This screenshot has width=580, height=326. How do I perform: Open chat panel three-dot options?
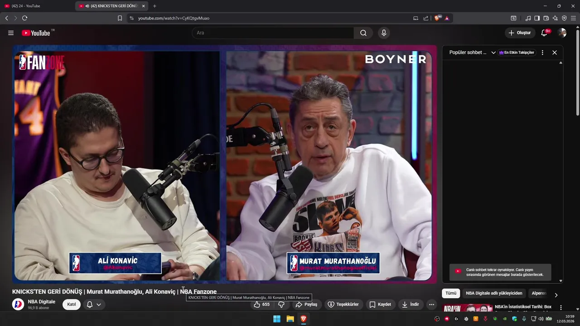click(542, 53)
